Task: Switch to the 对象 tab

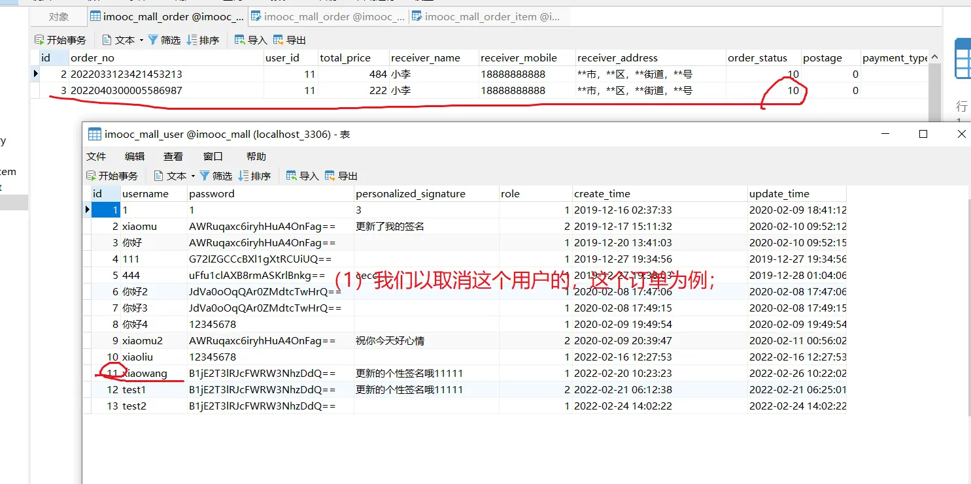Action: coord(58,16)
